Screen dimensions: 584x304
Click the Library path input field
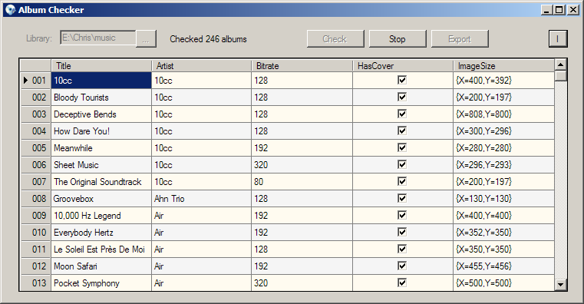tap(98, 38)
